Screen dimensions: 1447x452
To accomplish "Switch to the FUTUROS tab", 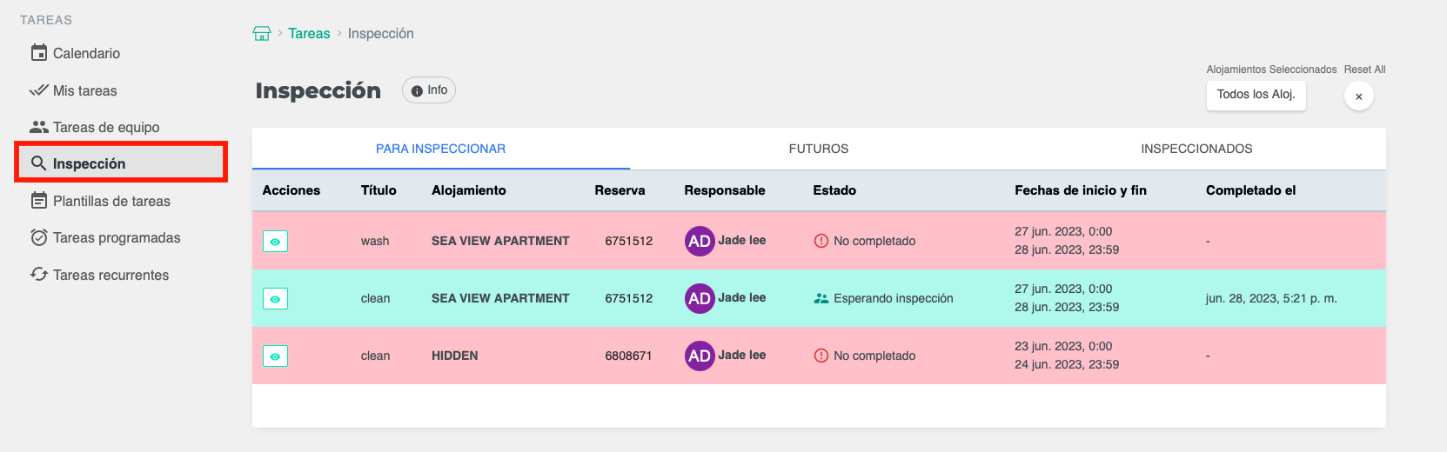I will pos(818,149).
